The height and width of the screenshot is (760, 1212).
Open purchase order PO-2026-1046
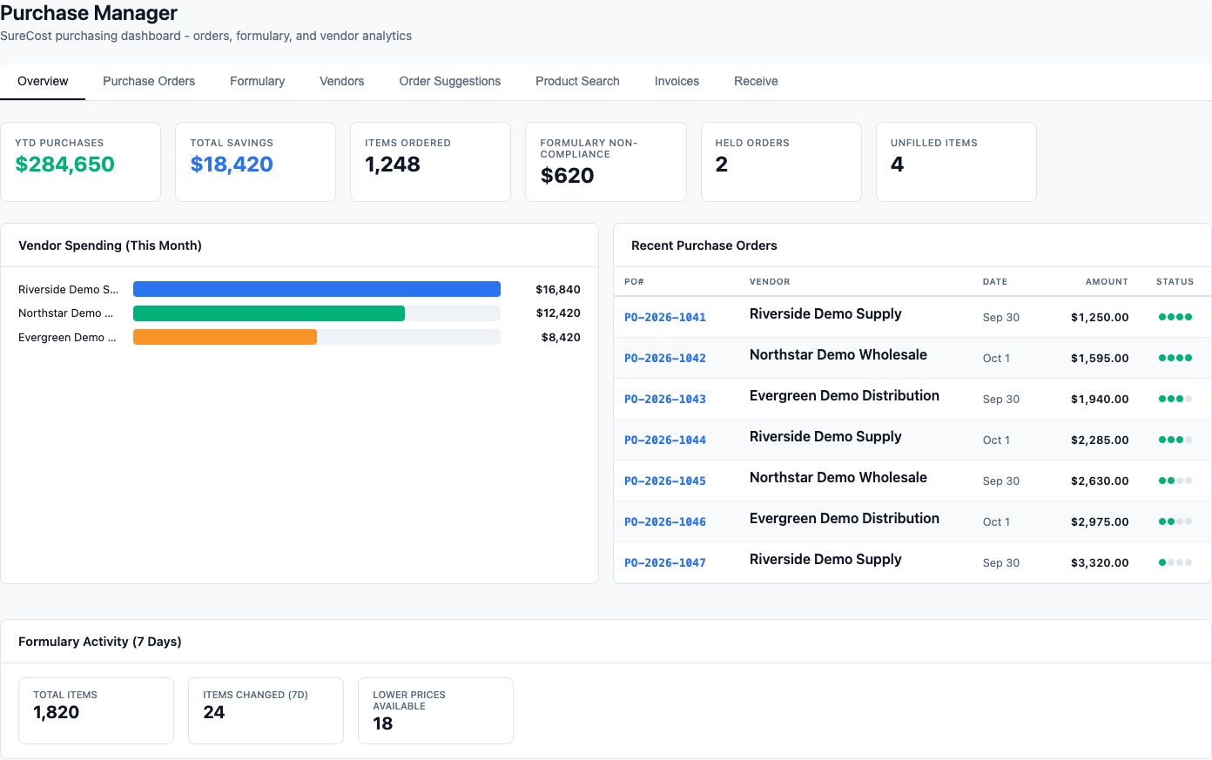(665, 521)
